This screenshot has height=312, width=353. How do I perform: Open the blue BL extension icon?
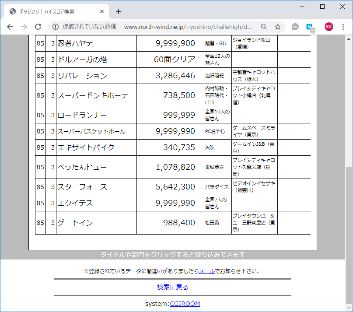click(x=311, y=27)
